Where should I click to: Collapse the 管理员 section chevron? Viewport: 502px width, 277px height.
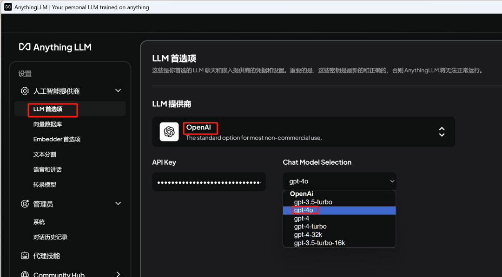tap(118, 204)
